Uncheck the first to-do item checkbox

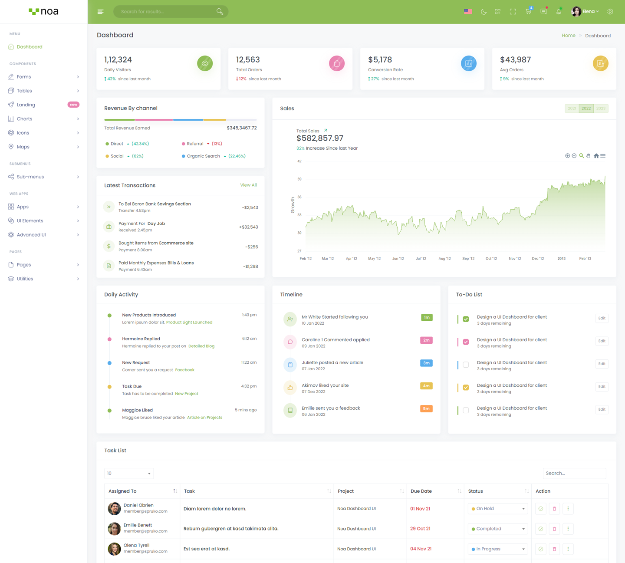466,319
